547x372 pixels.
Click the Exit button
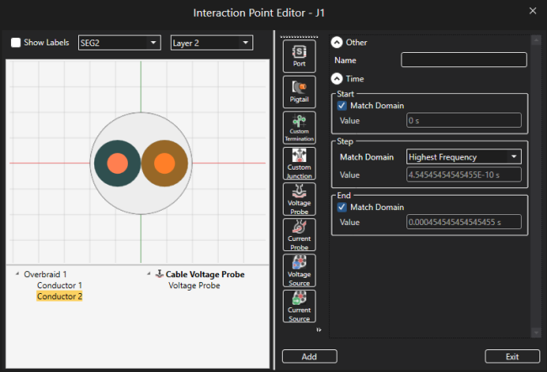tap(512, 356)
